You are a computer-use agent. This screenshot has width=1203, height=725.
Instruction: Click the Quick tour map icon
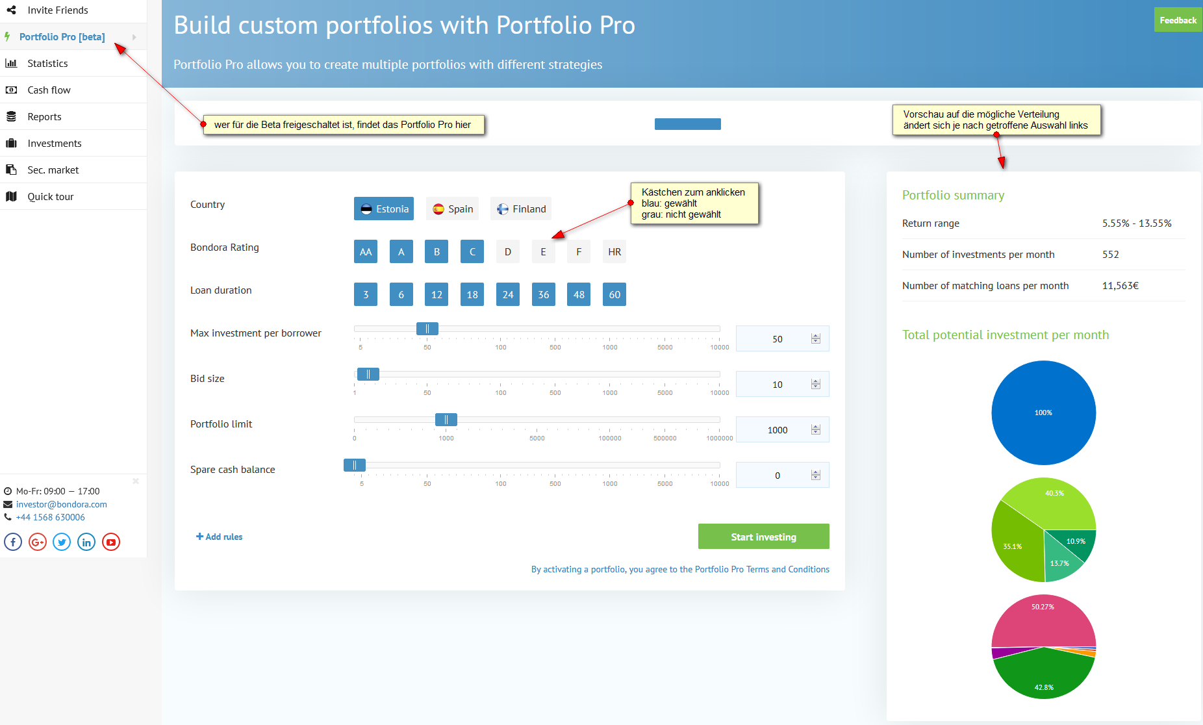coord(11,196)
